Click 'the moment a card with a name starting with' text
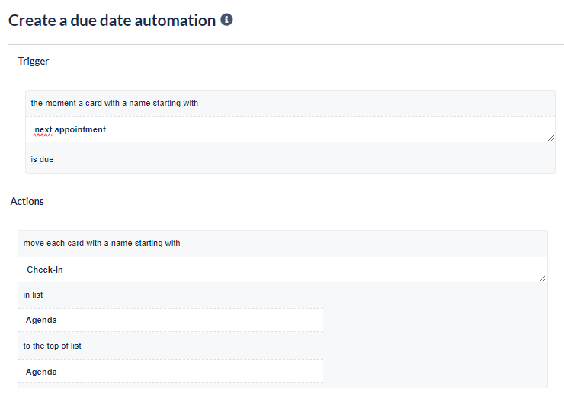 tap(114, 103)
